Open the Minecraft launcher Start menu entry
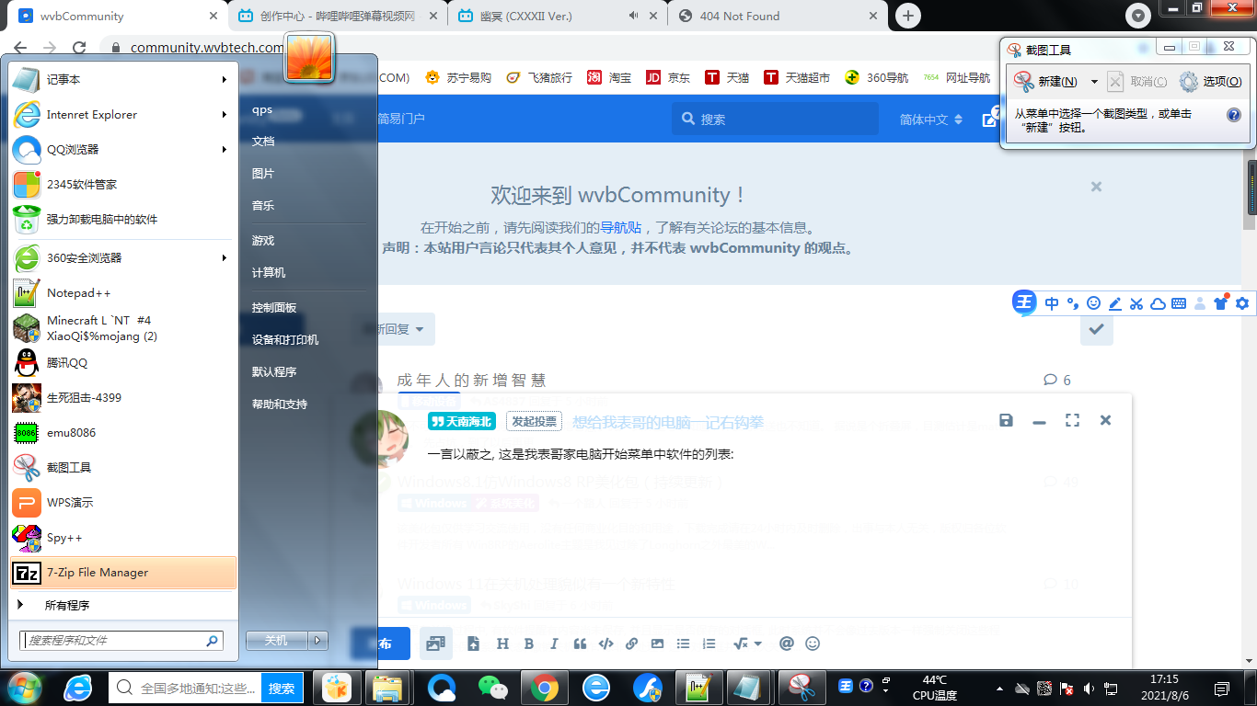Screen dimensions: 1257x706 pos(122,328)
